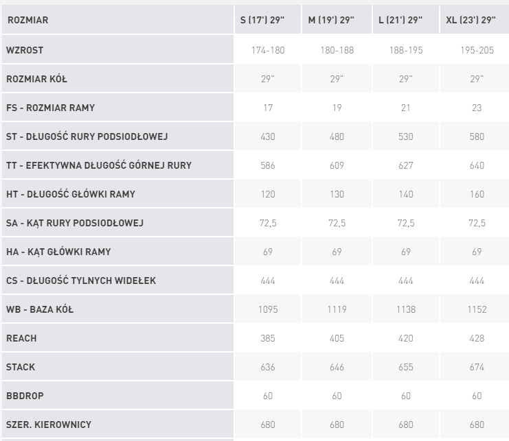Screen dimensions: 509x441
Task: Click the 636 stack value
Action: tap(268, 367)
